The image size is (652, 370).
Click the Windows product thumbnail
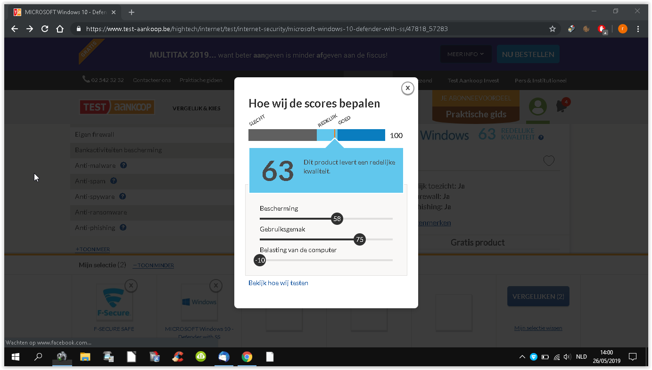[199, 302]
